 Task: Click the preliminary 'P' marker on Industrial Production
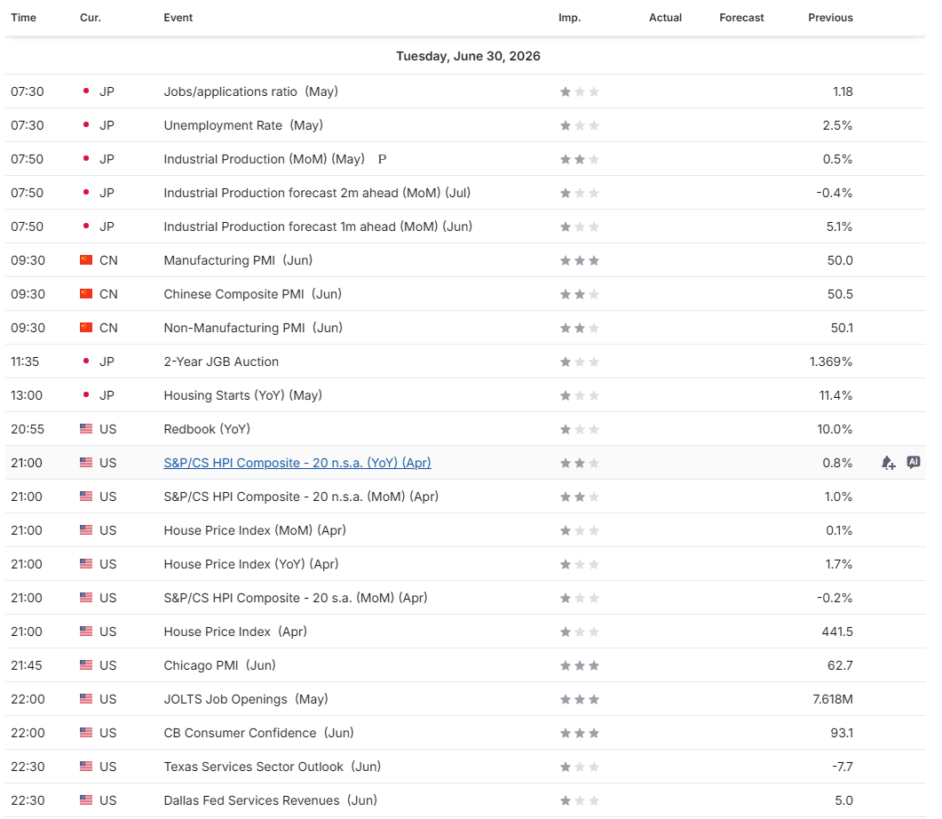point(382,159)
